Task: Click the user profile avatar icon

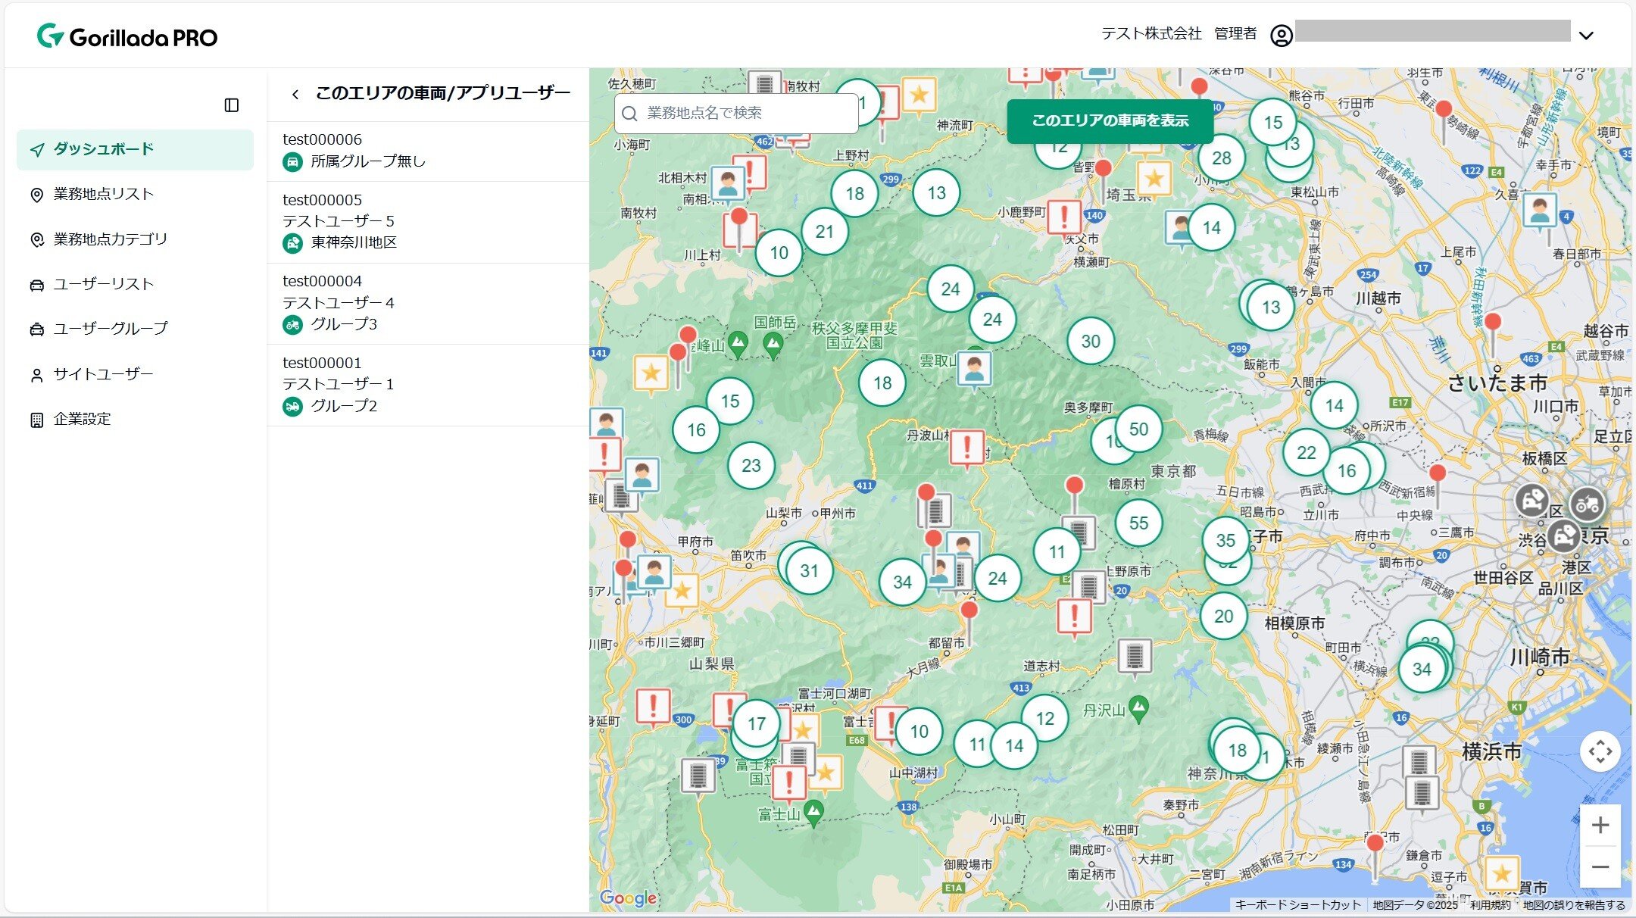Action: tap(1281, 36)
